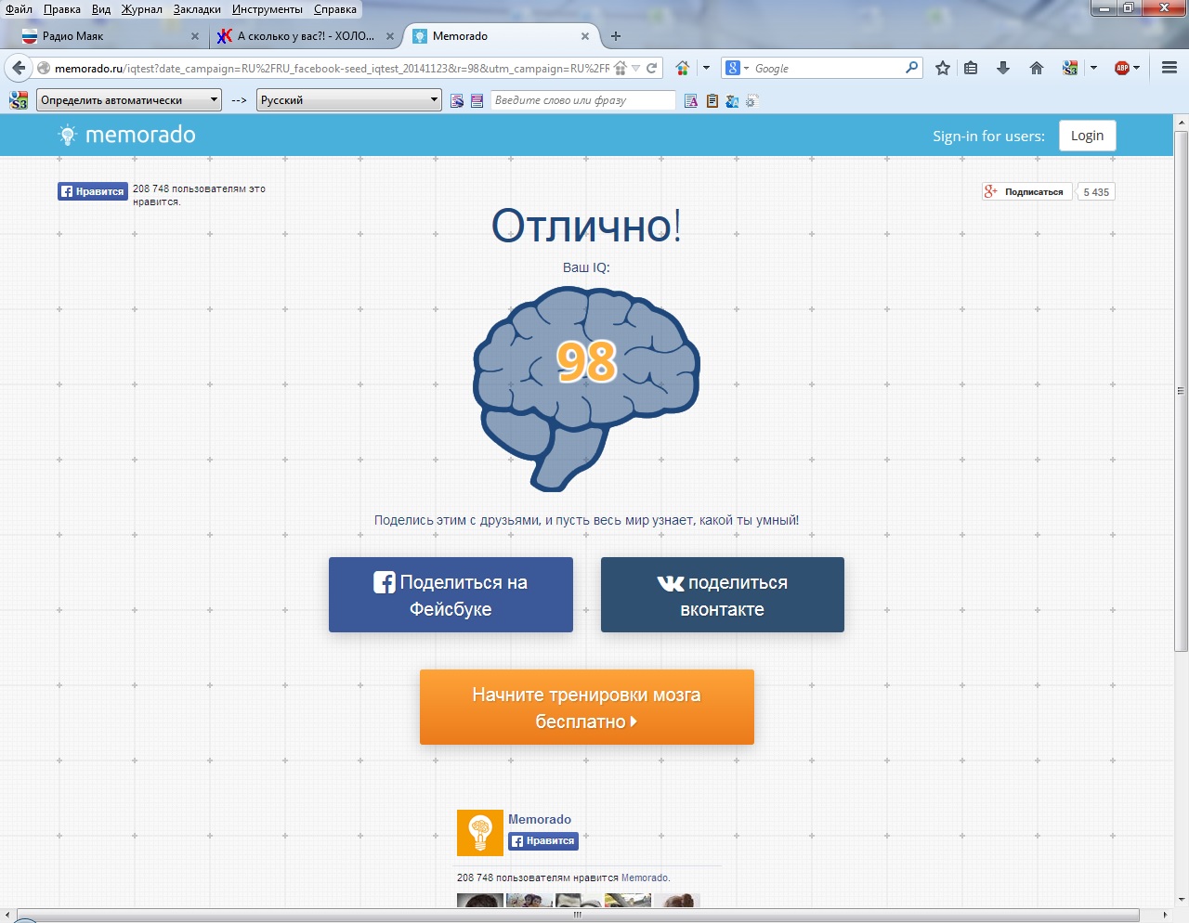Screen dimensions: 1189x923
Task: Reload the page with the refresh icon
Action: coord(652,68)
